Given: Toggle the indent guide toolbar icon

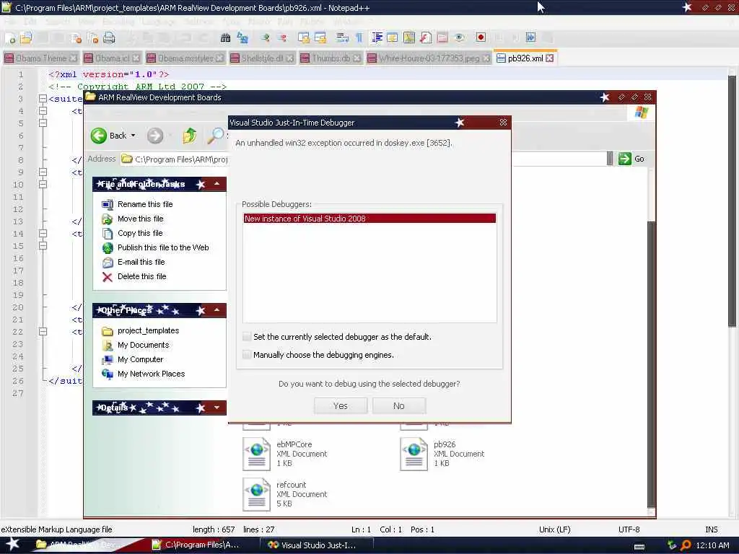Looking at the screenshot, I should [x=377, y=38].
